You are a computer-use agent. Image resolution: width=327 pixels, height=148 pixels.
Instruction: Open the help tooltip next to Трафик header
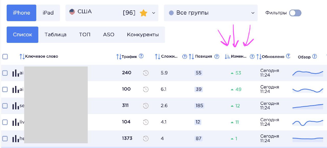[x=141, y=56]
